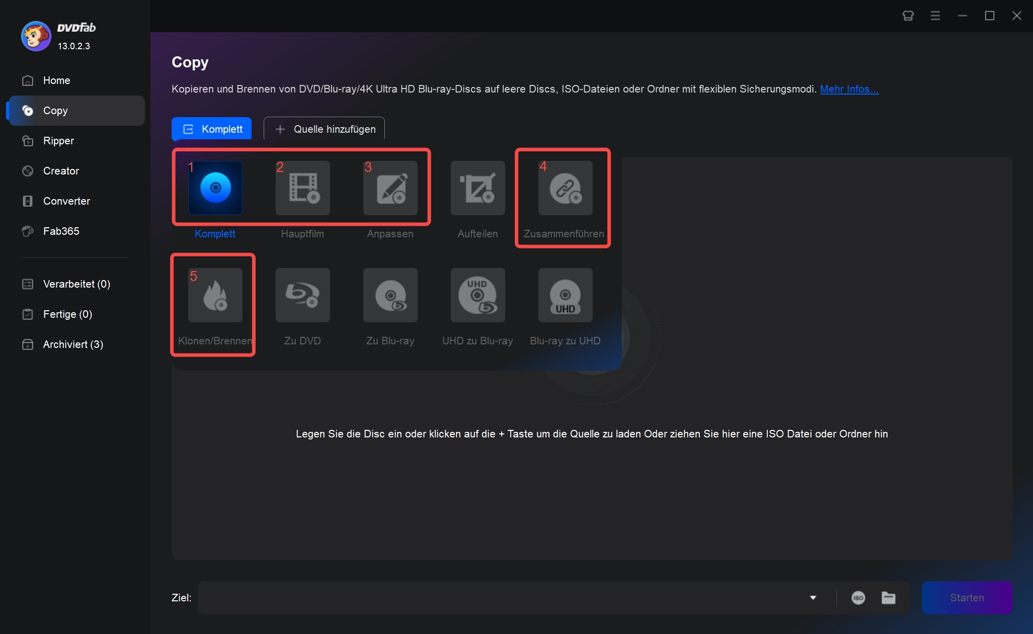Select the ISO output destination icon
The width and height of the screenshot is (1033, 634).
point(858,598)
